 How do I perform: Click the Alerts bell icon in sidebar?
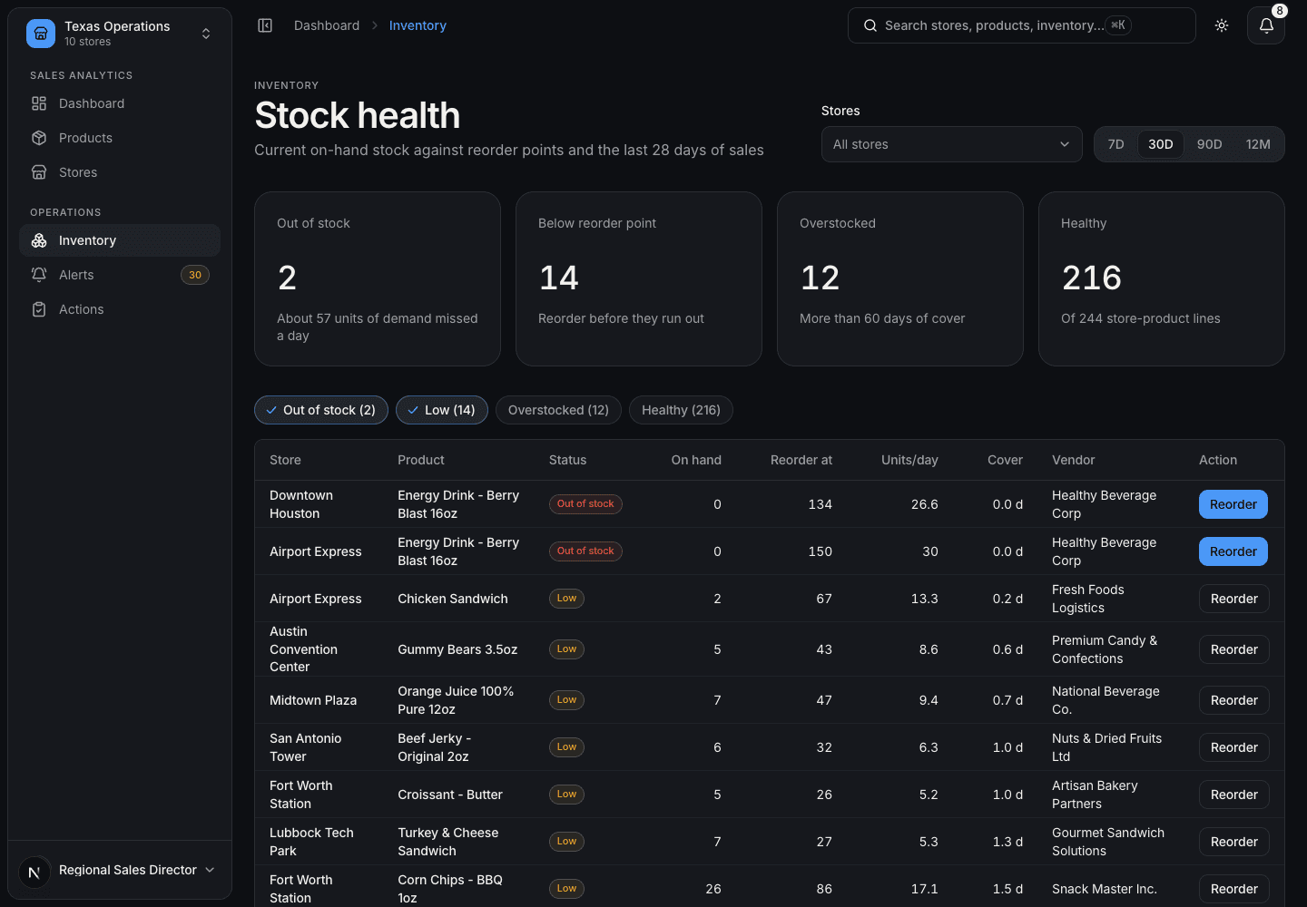click(39, 275)
